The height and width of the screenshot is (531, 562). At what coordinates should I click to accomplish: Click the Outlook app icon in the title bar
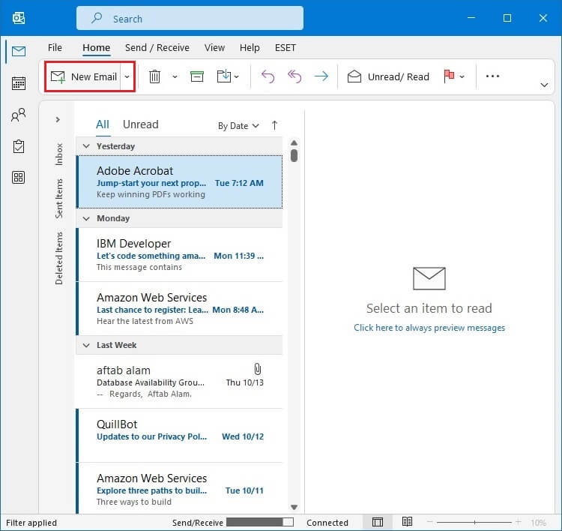coord(19,17)
